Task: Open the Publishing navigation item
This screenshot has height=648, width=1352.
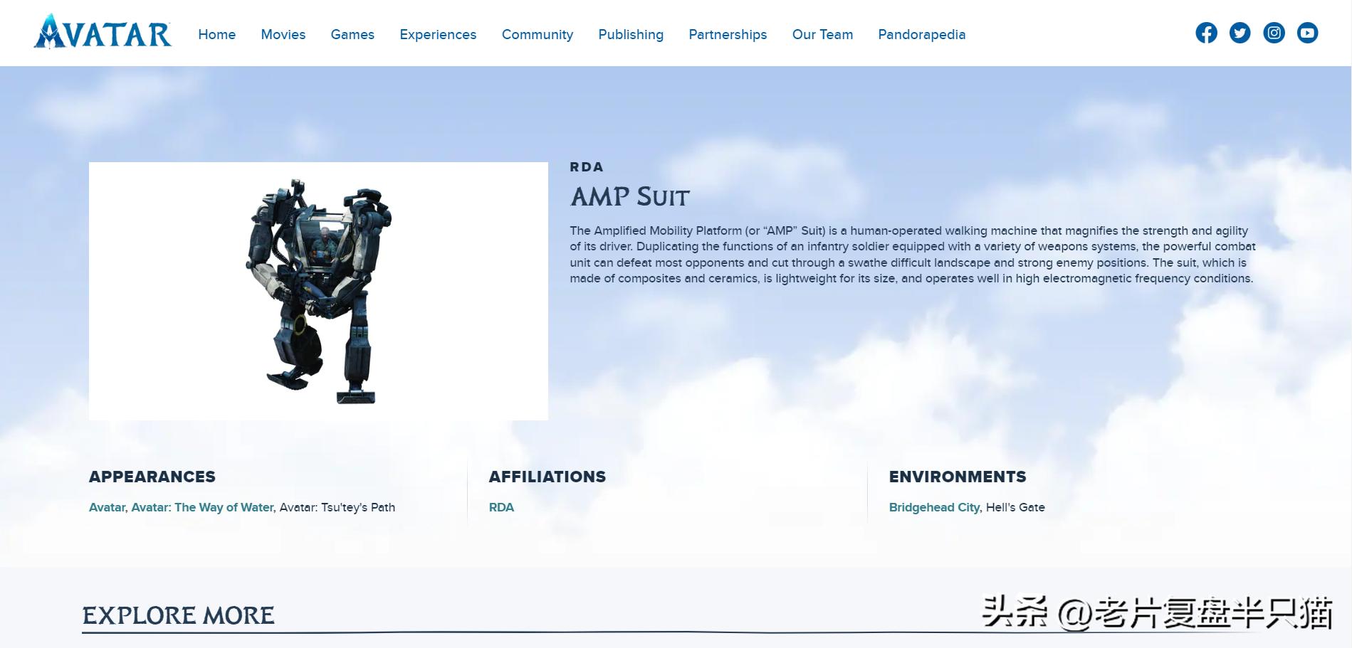Action: tap(631, 34)
